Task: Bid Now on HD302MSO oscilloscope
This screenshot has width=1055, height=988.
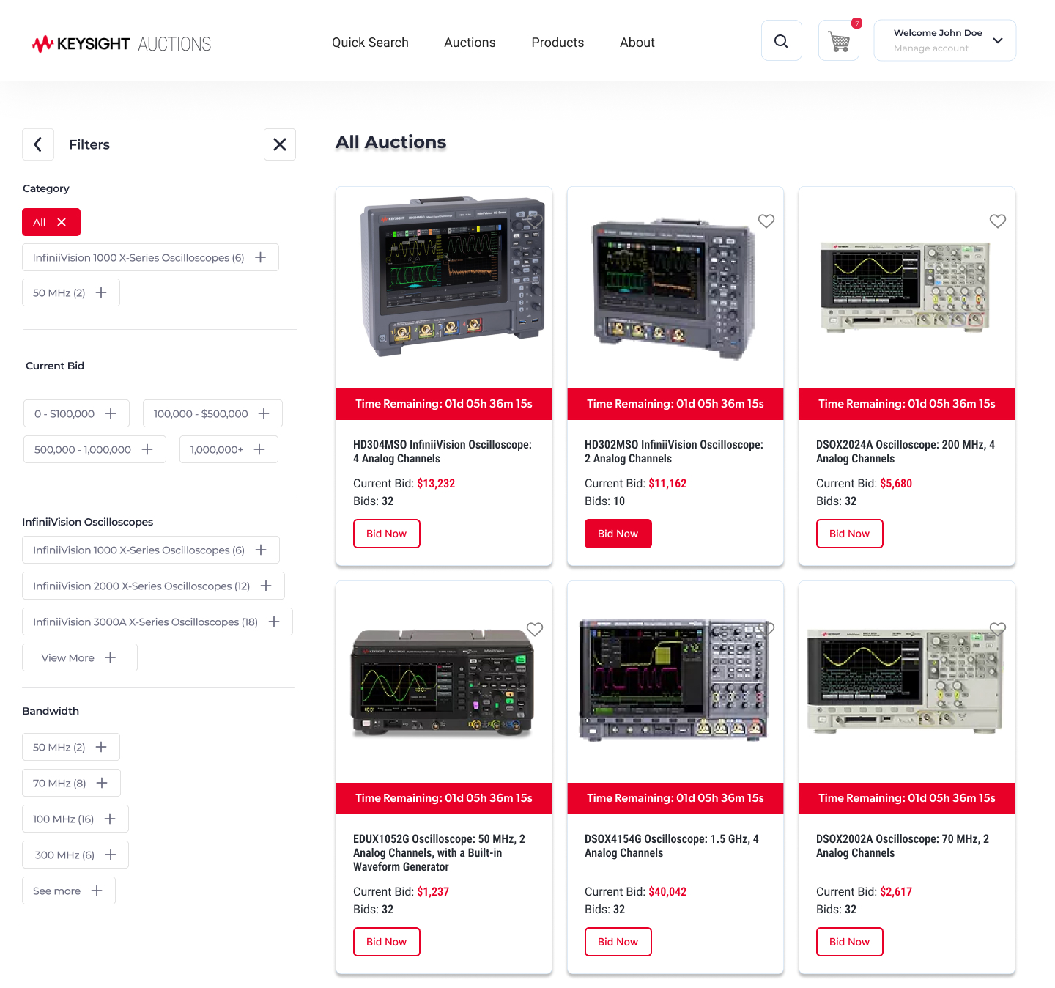Action: [618, 534]
